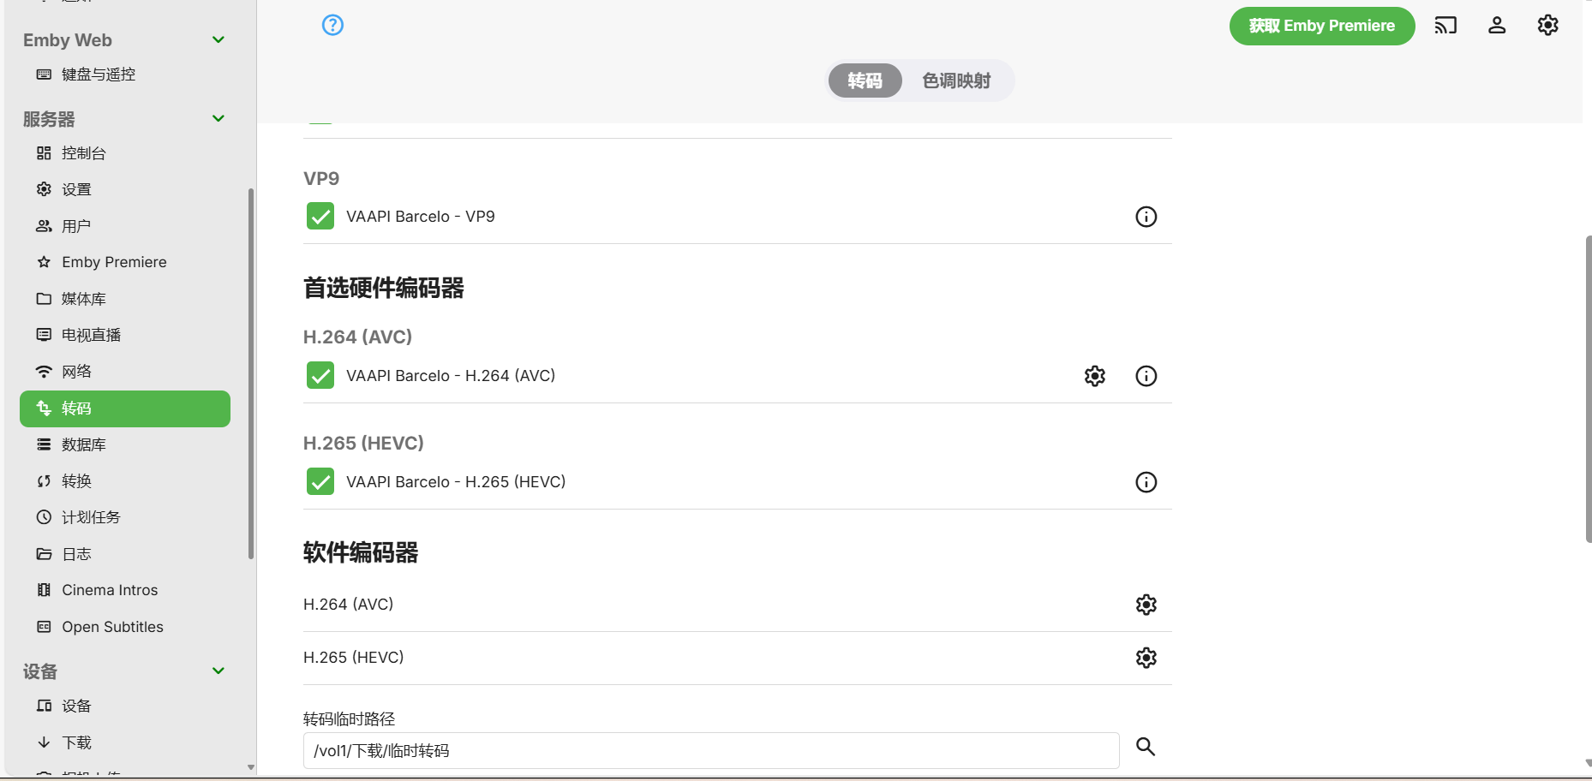
Task: Click the 设置 gear icon in sidebar
Action: [x=44, y=189]
